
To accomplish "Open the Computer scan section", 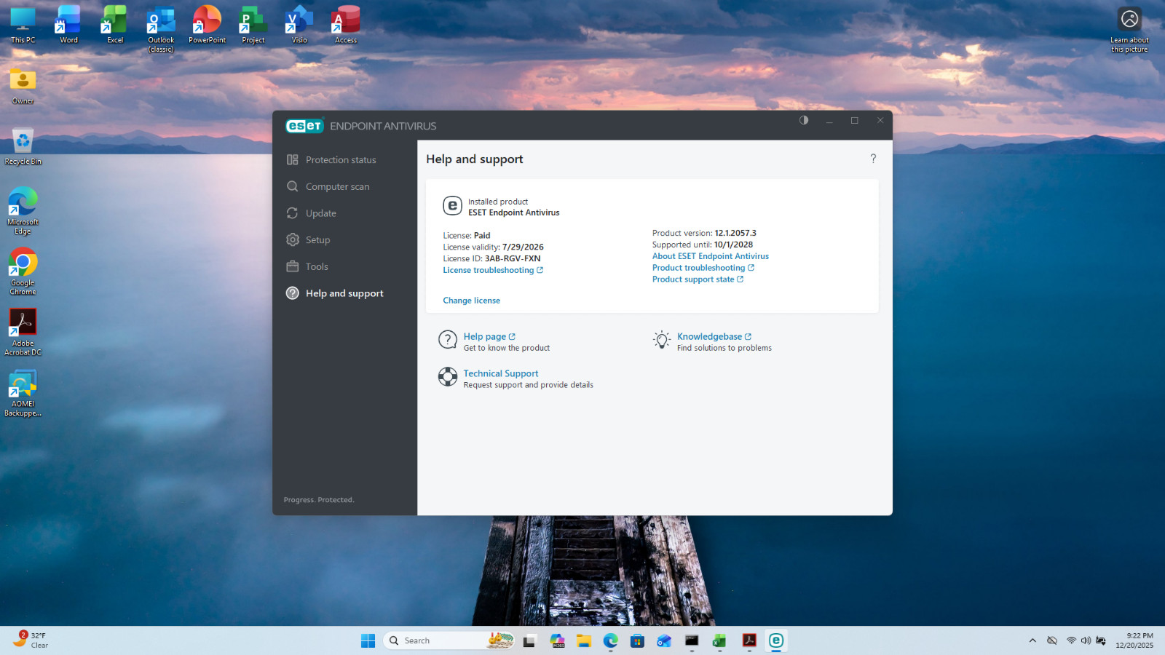I will [x=337, y=186].
